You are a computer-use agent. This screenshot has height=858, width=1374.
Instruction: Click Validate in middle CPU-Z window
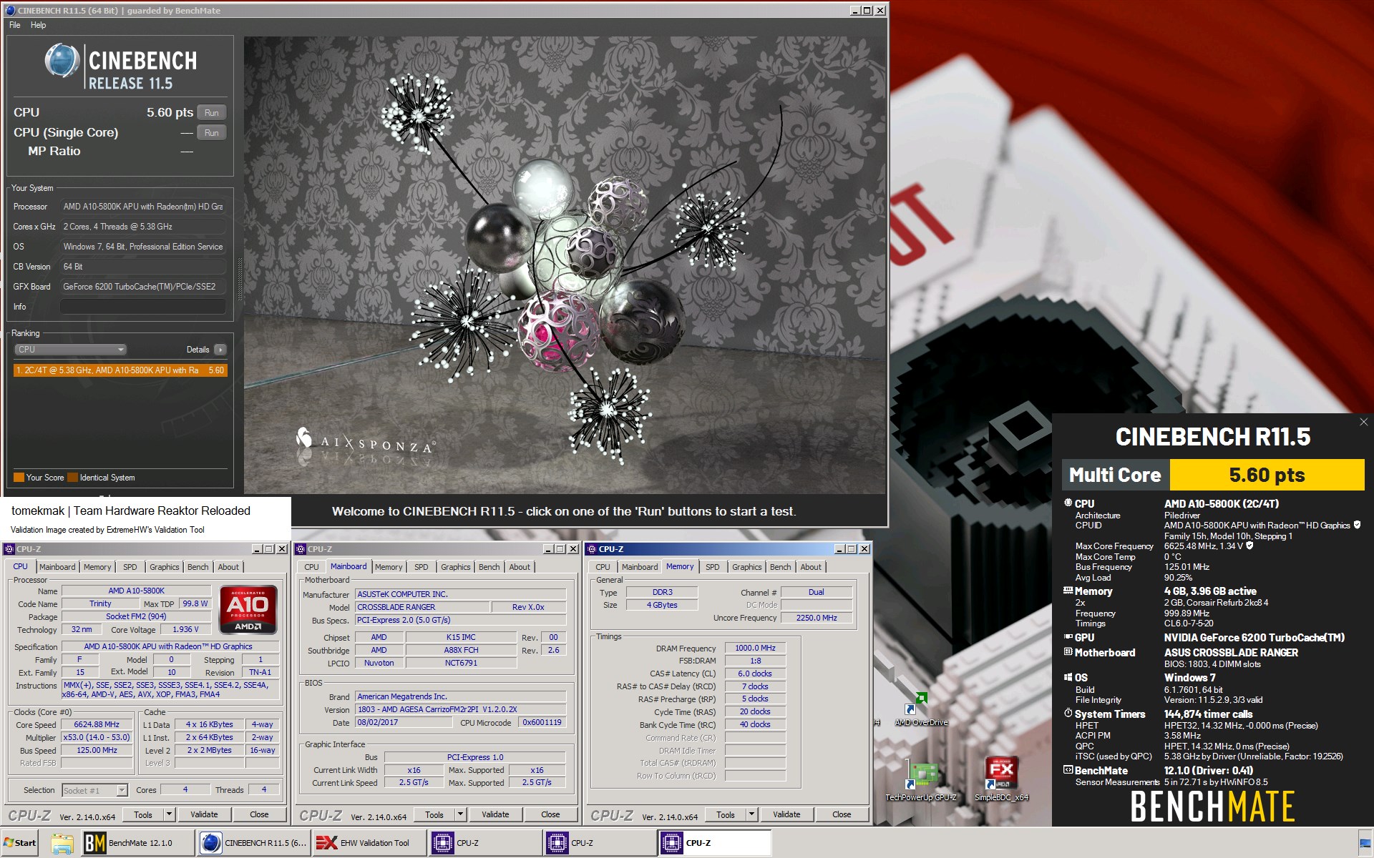click(x=495, y=814)
